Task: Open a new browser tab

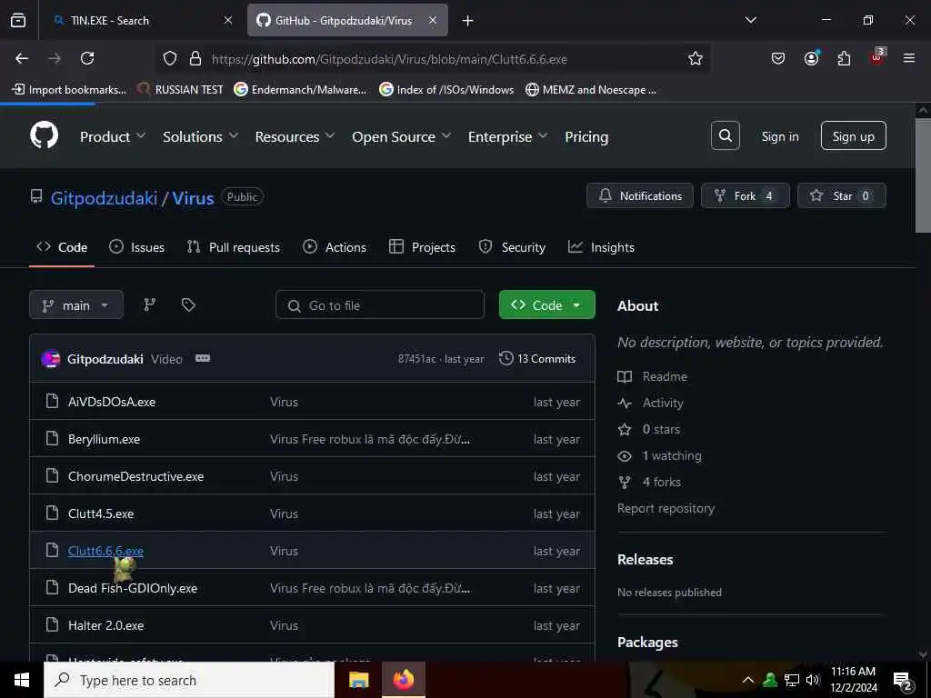Action: pyautogui.click(x=468, y=21)
